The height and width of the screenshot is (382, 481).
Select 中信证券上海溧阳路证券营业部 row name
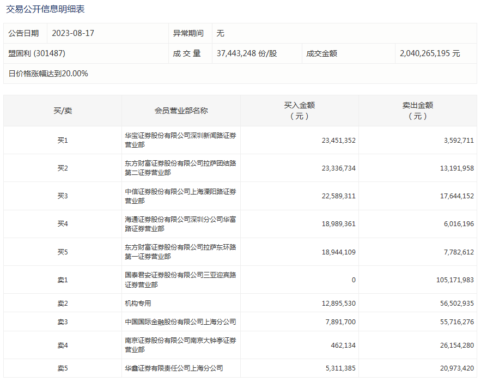coord(180,196)
